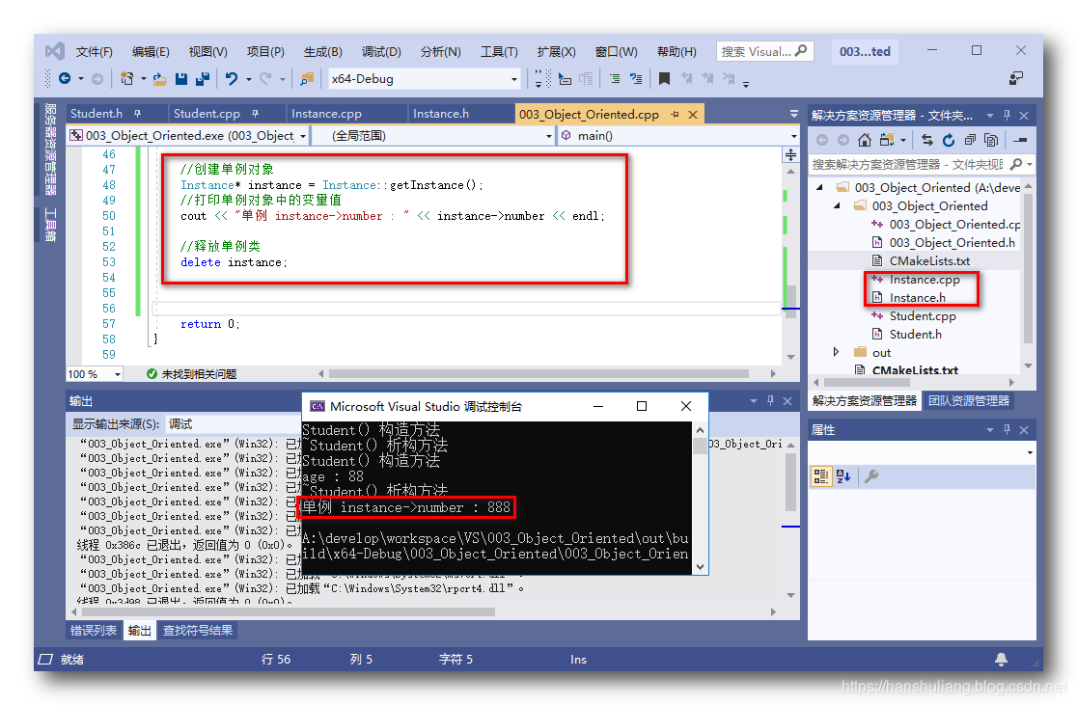Viewport: 1077px width, 705px height.
Task: Click the magnifier in the Solution Explorer search box
Action: pyautogui.click(x=1016, y=164)
